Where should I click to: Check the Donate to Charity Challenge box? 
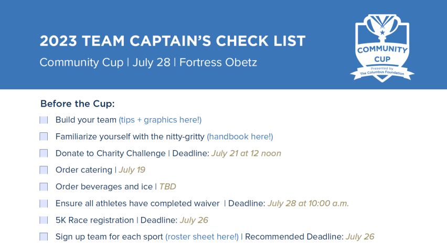tap(44, 154)
